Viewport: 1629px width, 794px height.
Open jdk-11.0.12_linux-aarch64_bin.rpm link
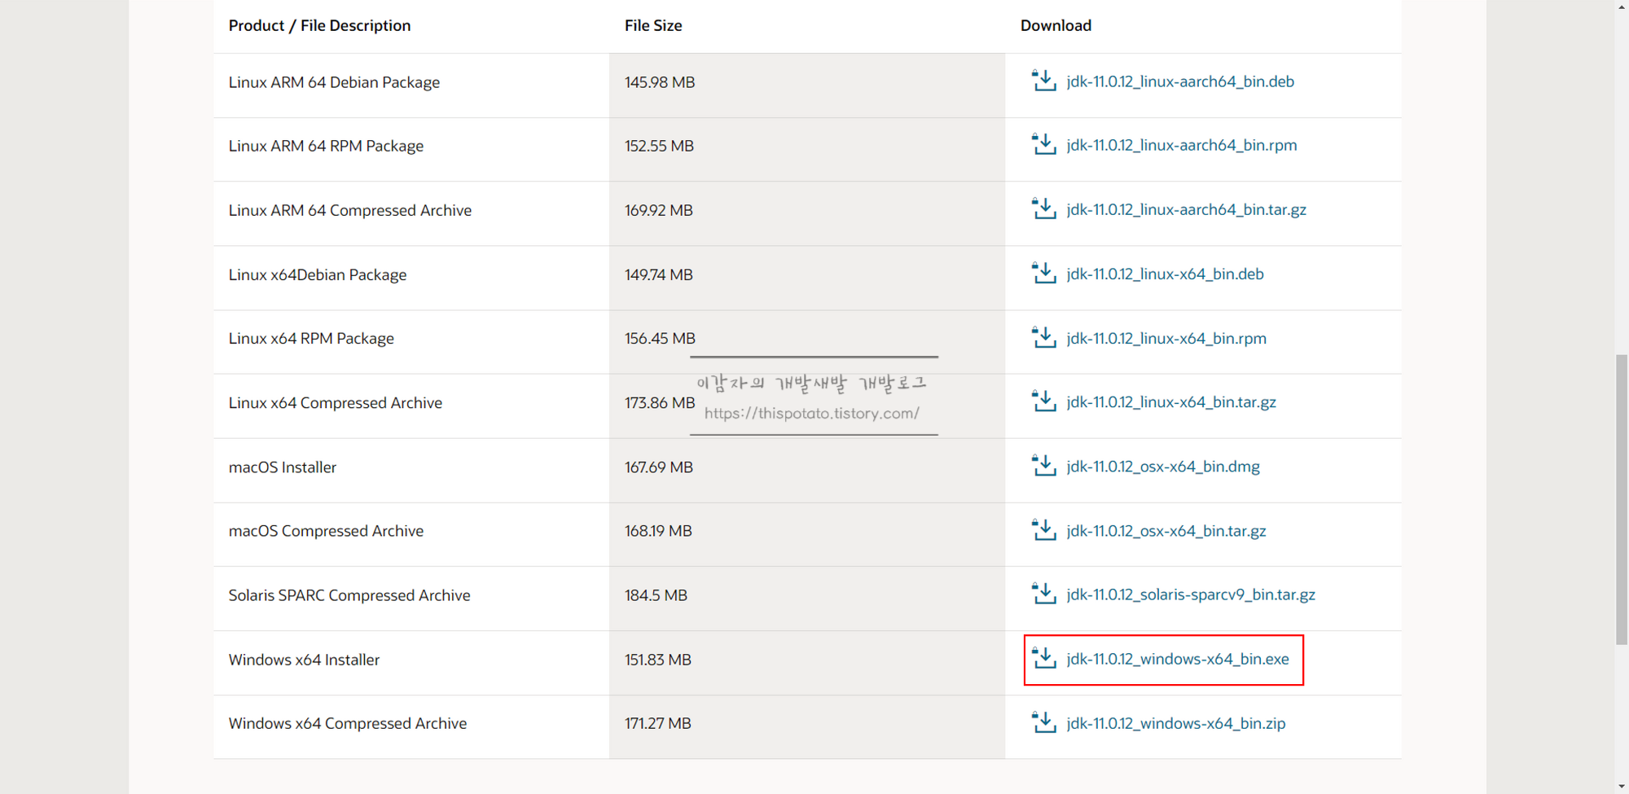[x=1182, y=145]
